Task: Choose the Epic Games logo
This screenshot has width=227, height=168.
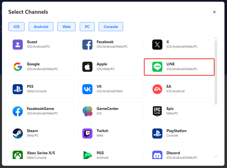Action: [157, 111]
